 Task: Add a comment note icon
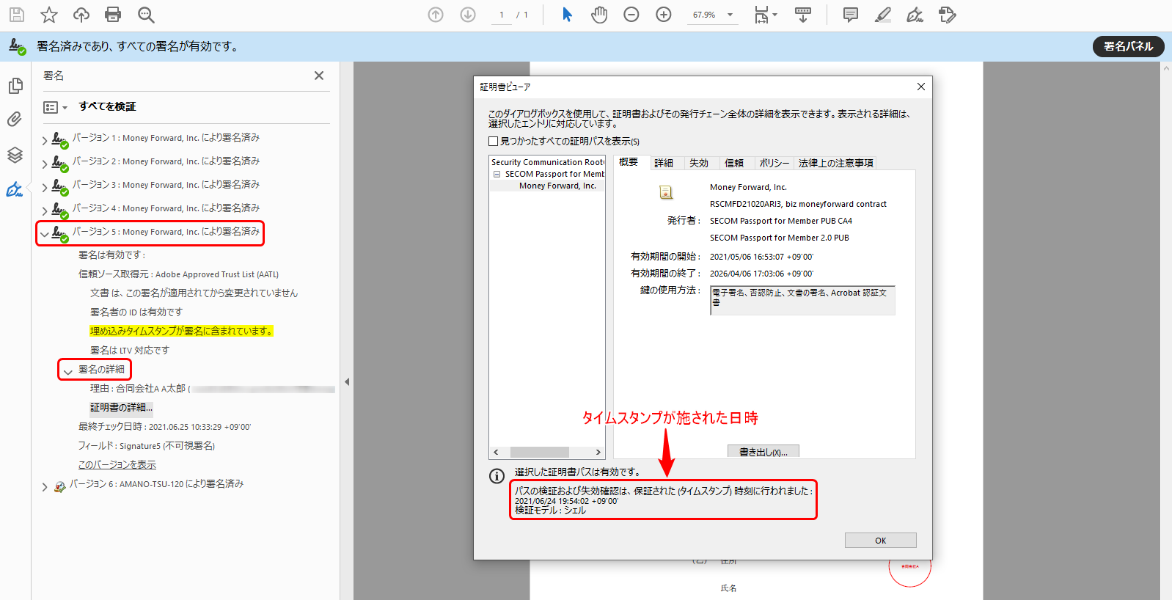point(851,15)
